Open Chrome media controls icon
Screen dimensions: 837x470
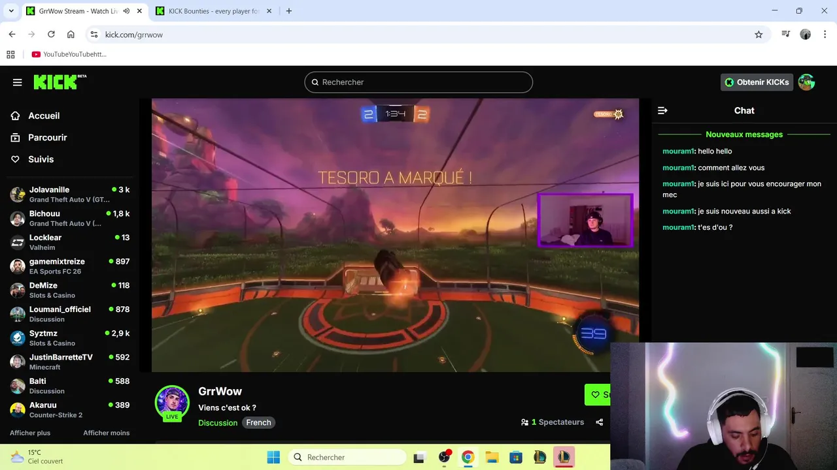786,35
